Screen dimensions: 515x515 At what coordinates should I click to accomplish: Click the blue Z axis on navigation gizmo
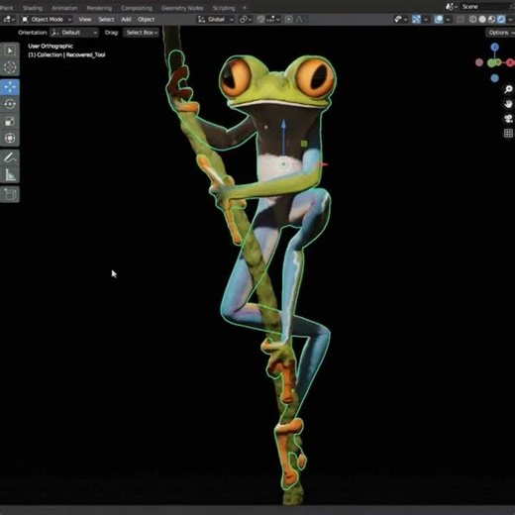494,47
